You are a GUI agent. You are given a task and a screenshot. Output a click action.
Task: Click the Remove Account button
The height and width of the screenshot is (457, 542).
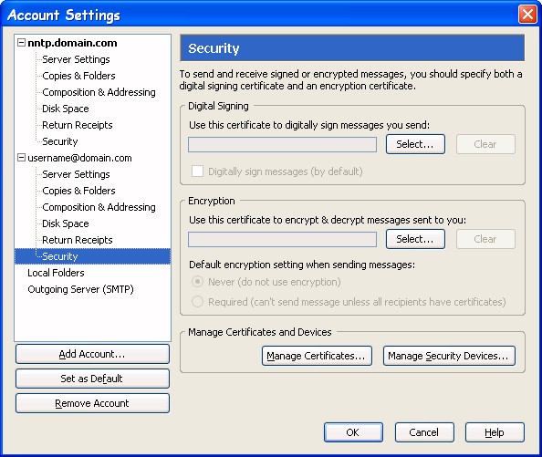(x=92, y=403)
